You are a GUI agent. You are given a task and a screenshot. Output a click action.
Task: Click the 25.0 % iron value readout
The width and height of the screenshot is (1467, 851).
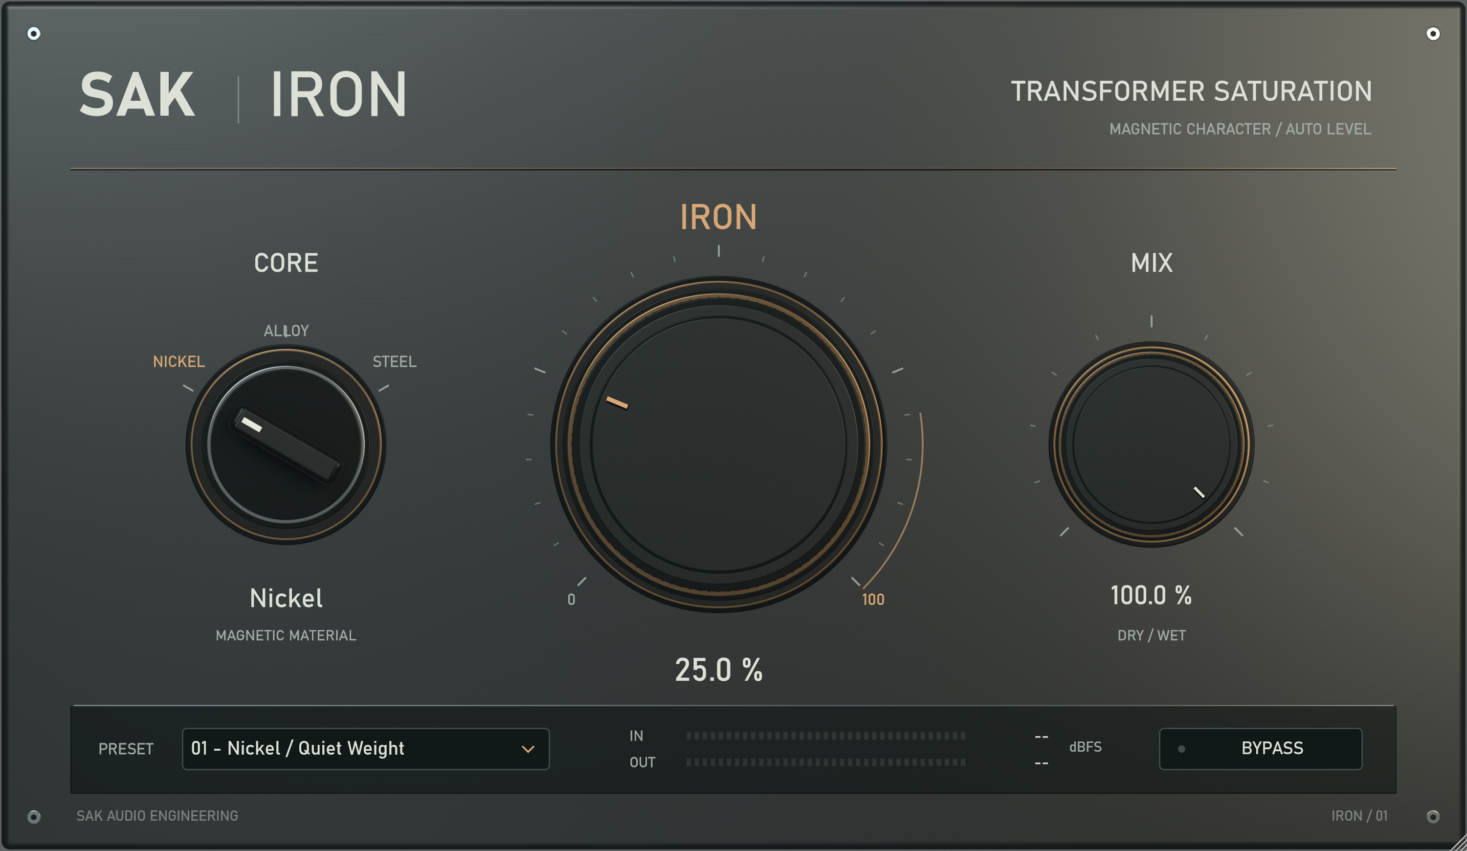[x=718, y=670]
